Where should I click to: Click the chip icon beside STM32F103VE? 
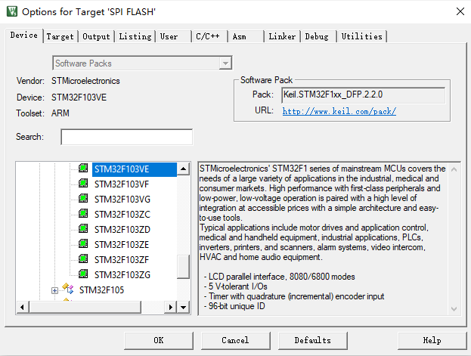click(x=83, y=168)
